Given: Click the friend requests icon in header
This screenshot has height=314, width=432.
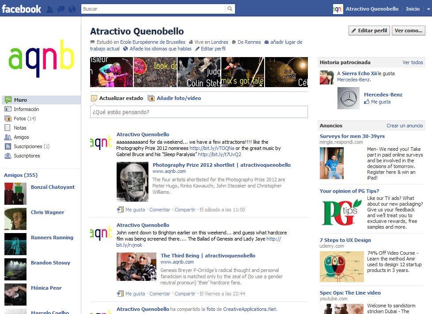Looking at the screenshot, I should (50, 9).
